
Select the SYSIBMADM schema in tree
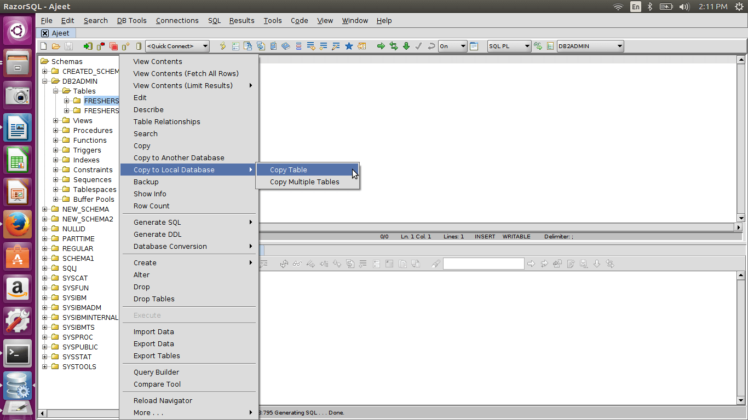pyautogui.click(x=82, y=307)
